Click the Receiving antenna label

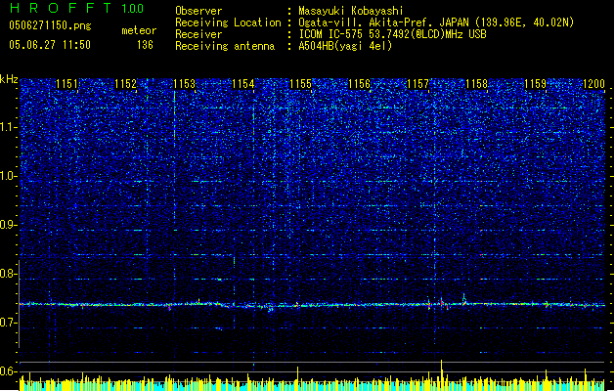225,46
